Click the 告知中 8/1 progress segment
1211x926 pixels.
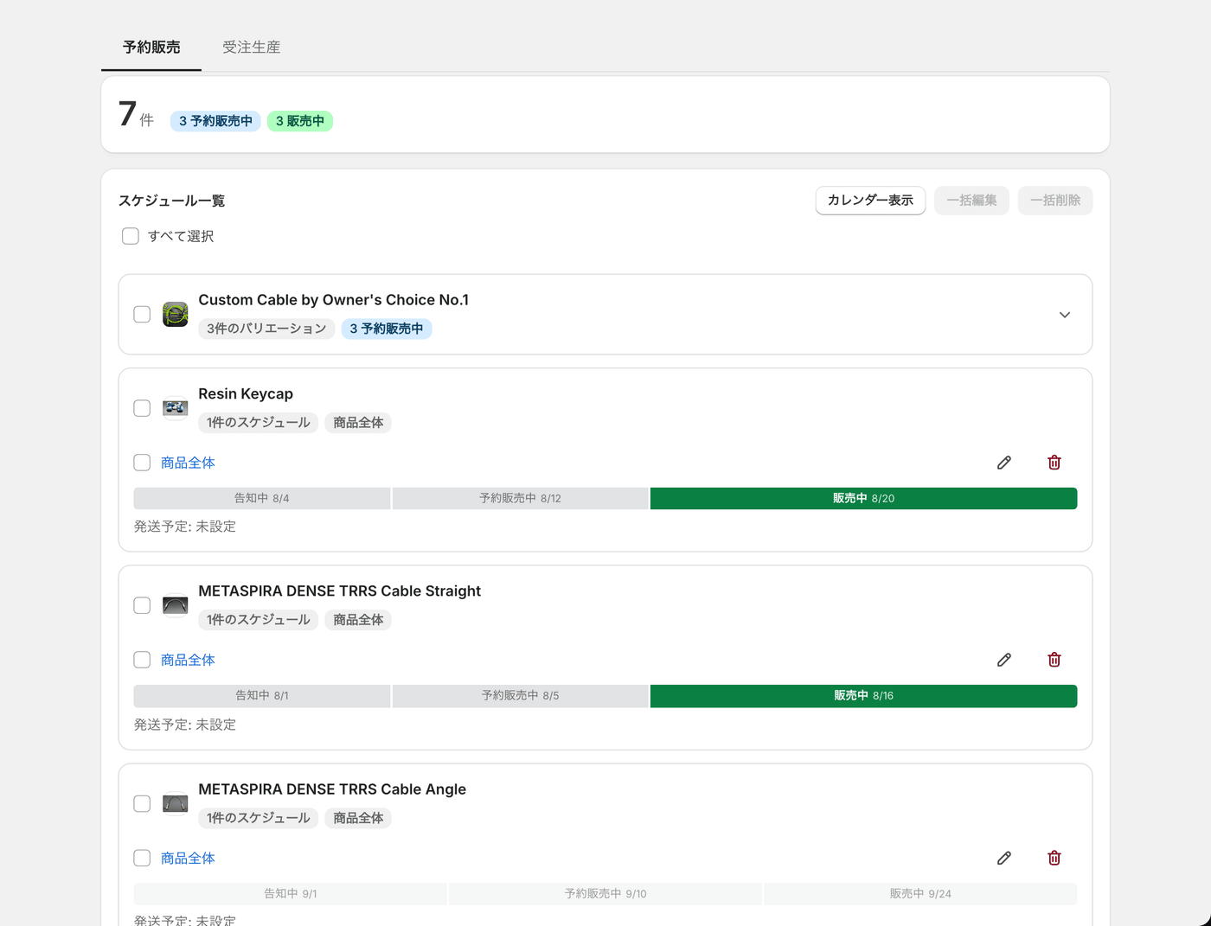click(x=262, y=696)
